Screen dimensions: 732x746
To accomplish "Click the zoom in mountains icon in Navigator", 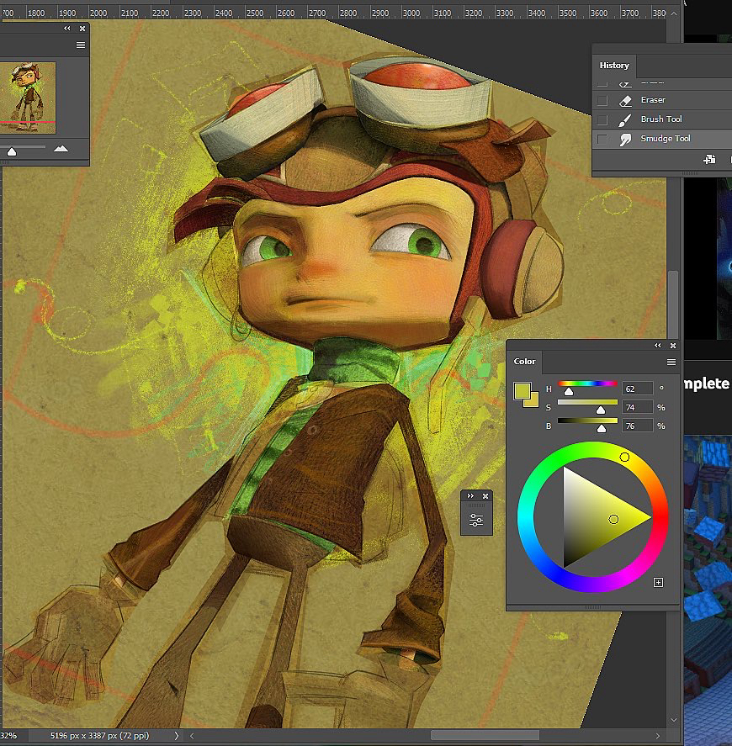I will point(61,149).
